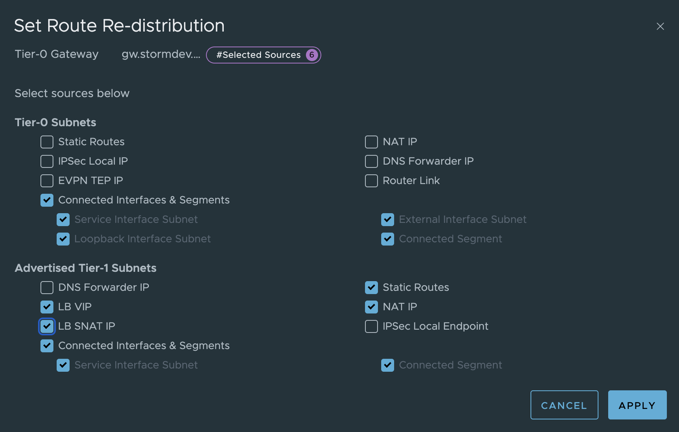The width and height of the screenshot is (679, 432).
Task: Uncheck the LB VIP option
Action: [x=47, y=307]
